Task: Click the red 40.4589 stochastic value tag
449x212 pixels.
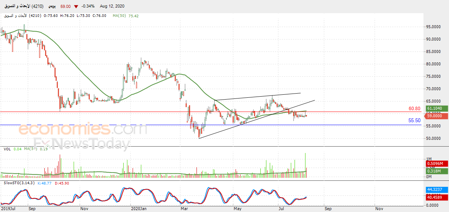Action: pyautogui.click(x=436, y=197)
